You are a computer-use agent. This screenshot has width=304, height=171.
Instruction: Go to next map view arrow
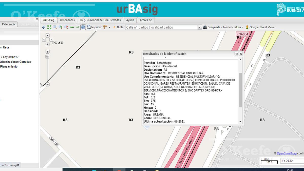click(77, 27)
